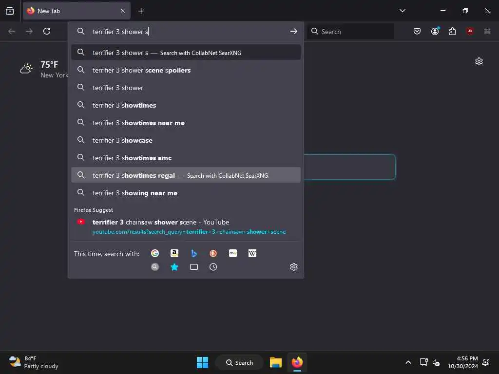Open File Explorer from taskbar

[276, 362]
